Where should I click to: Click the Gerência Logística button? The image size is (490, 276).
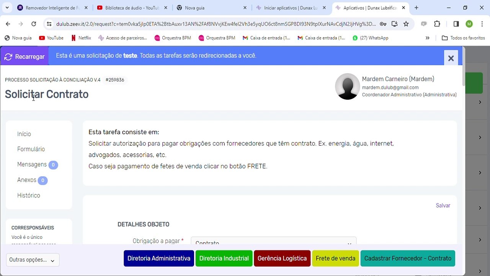pyautogui.click(x=282, y=258)
